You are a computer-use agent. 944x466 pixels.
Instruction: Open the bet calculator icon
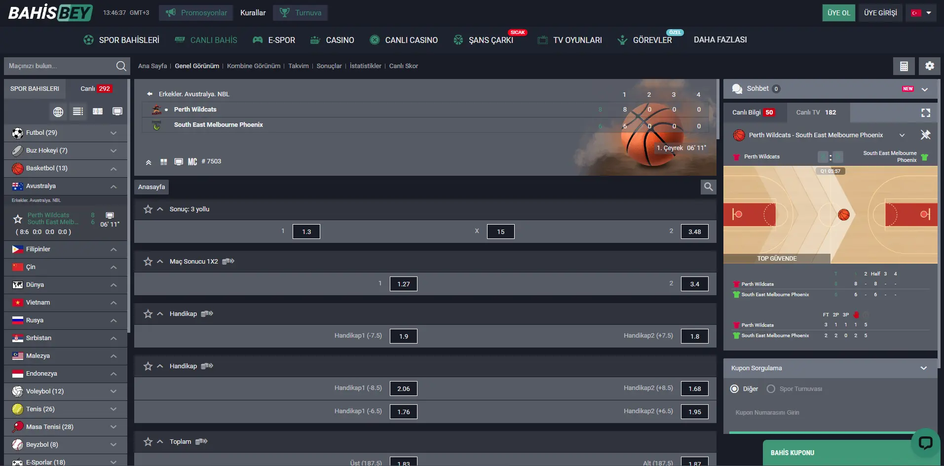click(x=904, y=66)
